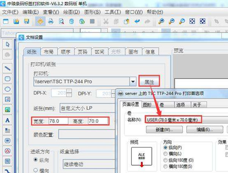
Task: Click the print preview magnifier icon
Action: (61, 22)
